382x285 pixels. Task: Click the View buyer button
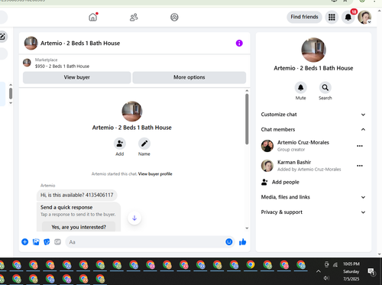point(77,77)
